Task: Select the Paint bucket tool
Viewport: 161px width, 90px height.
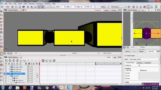Action: [2, 32]
